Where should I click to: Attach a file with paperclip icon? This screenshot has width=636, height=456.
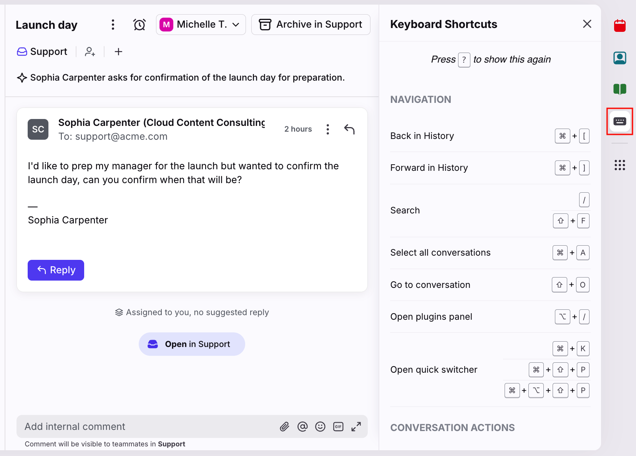click(284, 426)
